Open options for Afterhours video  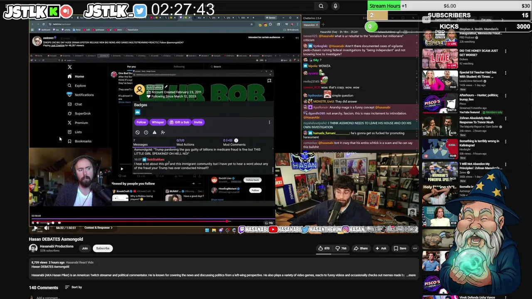[505, 96]
